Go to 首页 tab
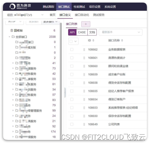The height and width of the screenshot is (144, 151). [52, 15]
